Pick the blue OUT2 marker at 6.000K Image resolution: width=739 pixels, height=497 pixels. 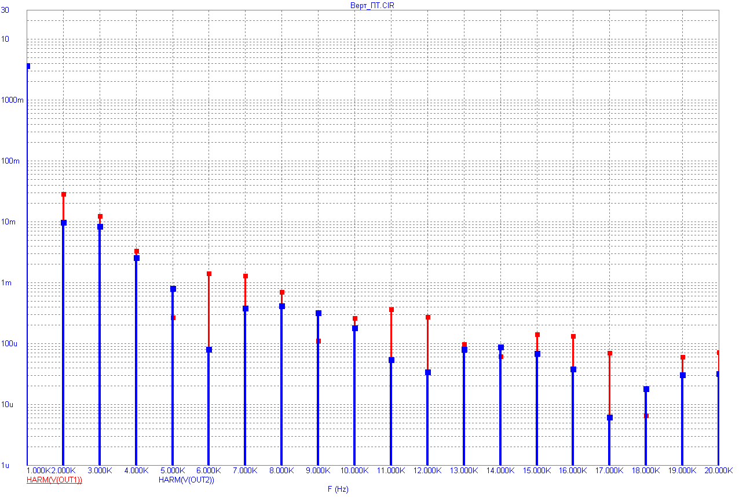209,350
